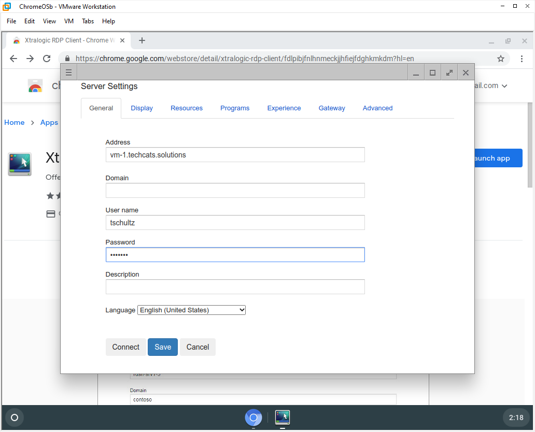Click the Chrome back arrow

pyautogui.click(x=13, y=59)
